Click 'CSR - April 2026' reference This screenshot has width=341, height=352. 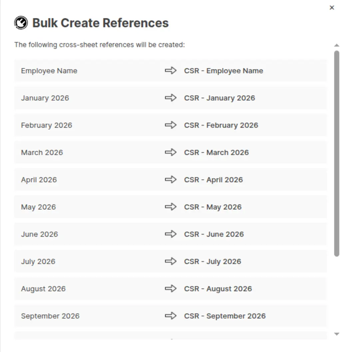coord(213,180)
